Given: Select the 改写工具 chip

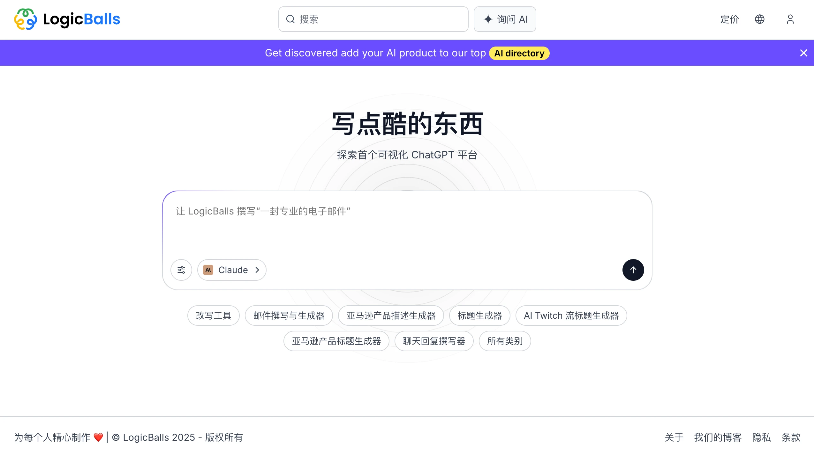Looking at the screenshot, I should [x=213, y=316].
